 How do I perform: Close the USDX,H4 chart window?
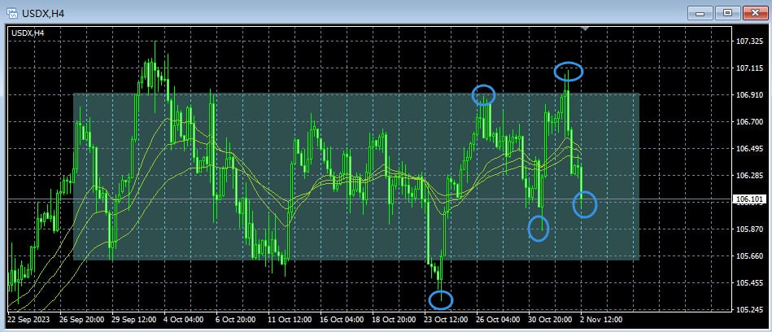coord(754,12)
